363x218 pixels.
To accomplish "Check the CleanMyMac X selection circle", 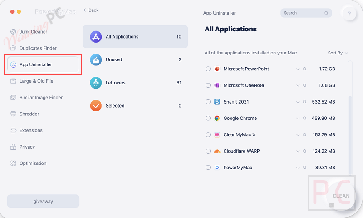I will 208,134.
